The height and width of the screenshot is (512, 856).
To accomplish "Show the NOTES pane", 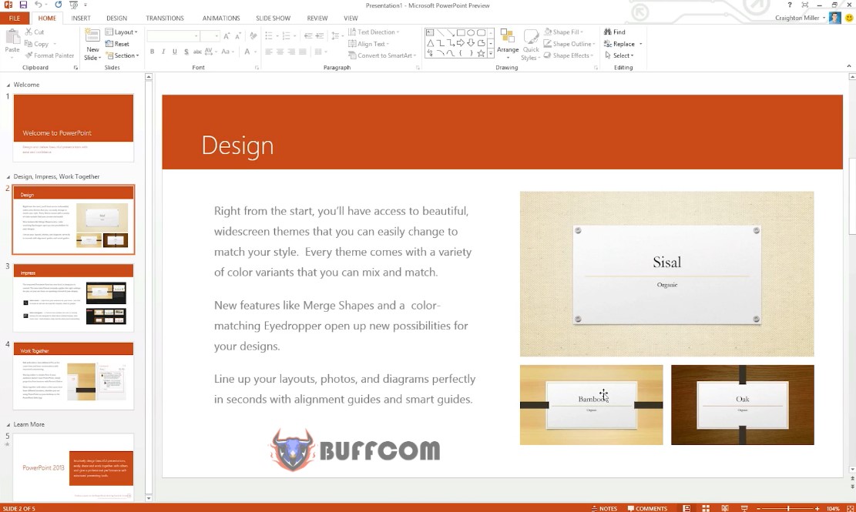I will click(604, 508).
